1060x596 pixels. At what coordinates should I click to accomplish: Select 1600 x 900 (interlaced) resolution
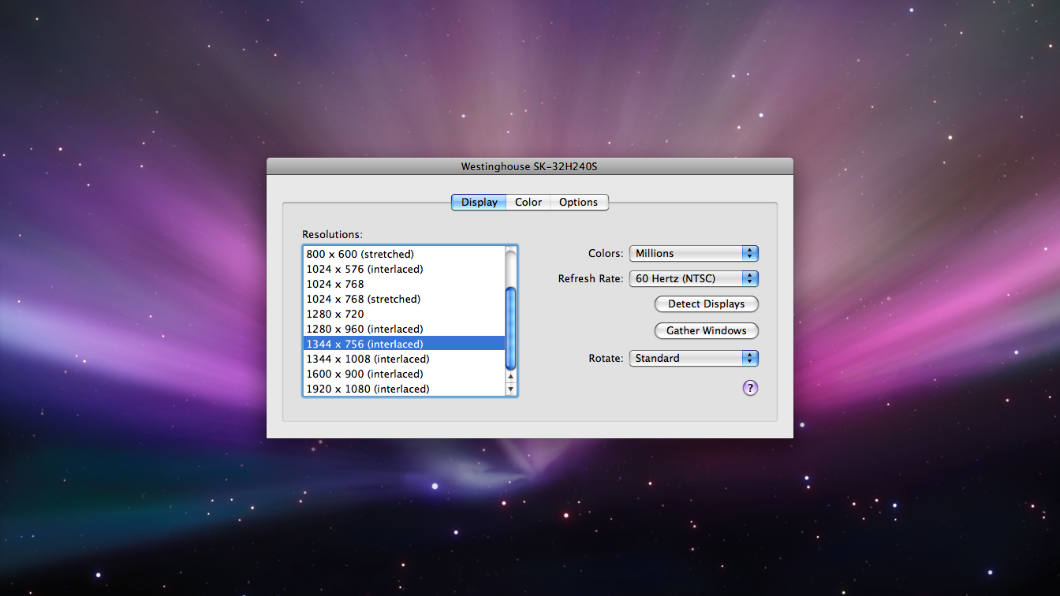(404, 374)
